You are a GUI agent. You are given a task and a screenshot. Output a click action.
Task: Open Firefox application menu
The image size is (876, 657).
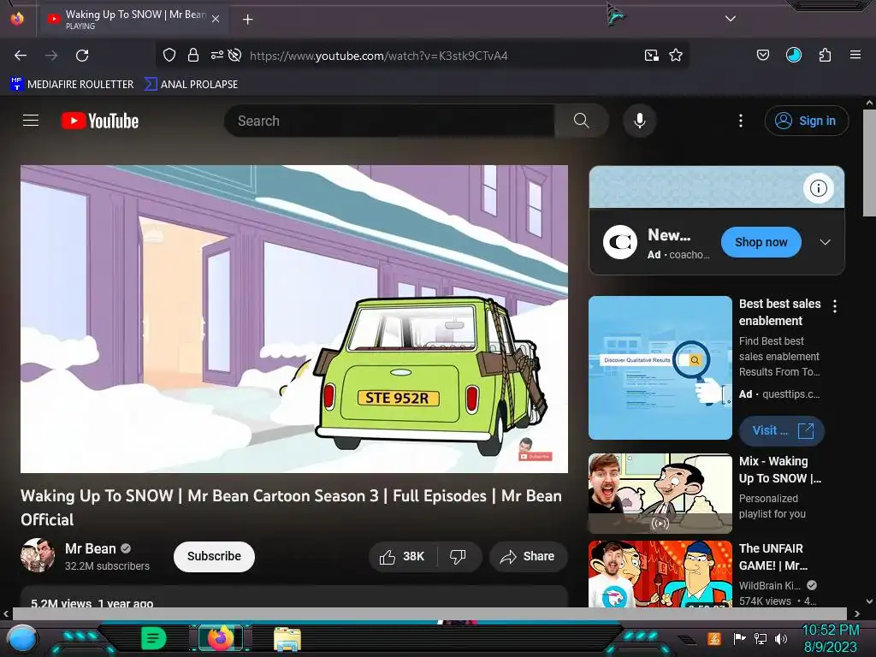855,56
